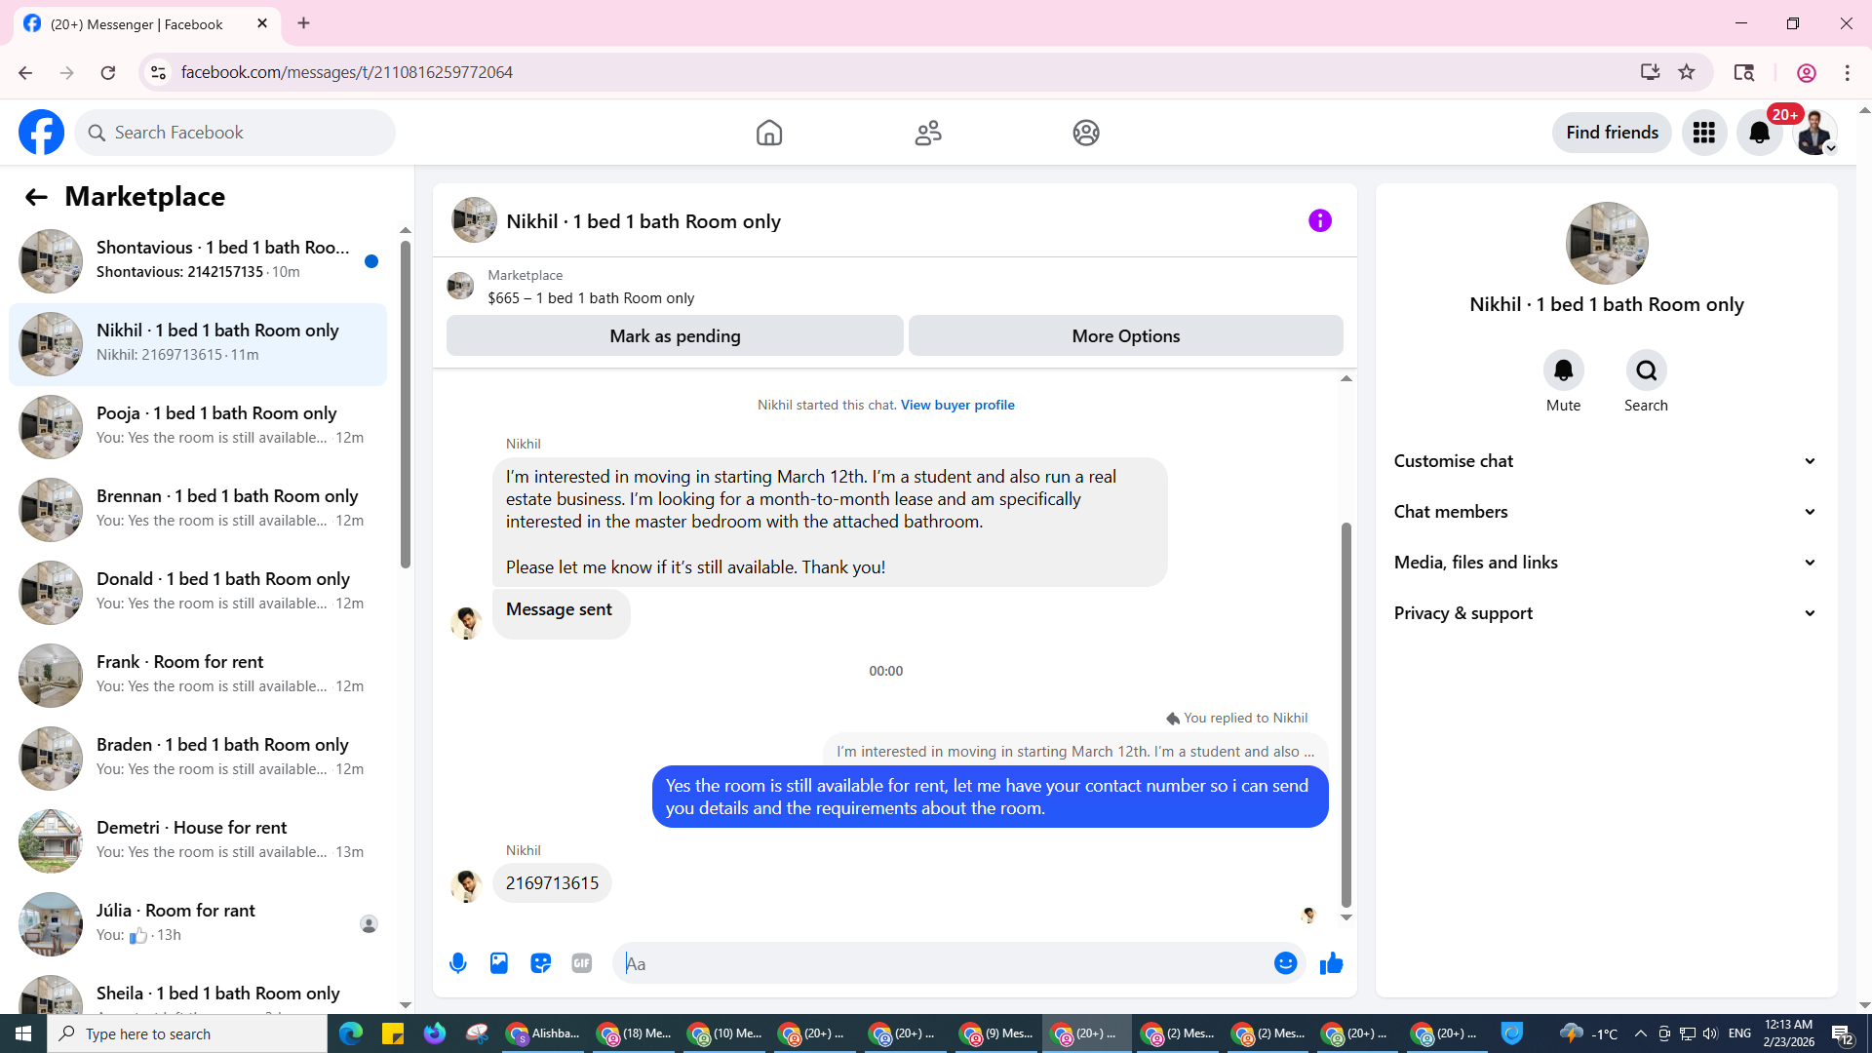Image resolution: width=1872 pixels, height=1053 pixels.
Task: Click the blue reply bubble about room availability
Action: pos(990,797)
